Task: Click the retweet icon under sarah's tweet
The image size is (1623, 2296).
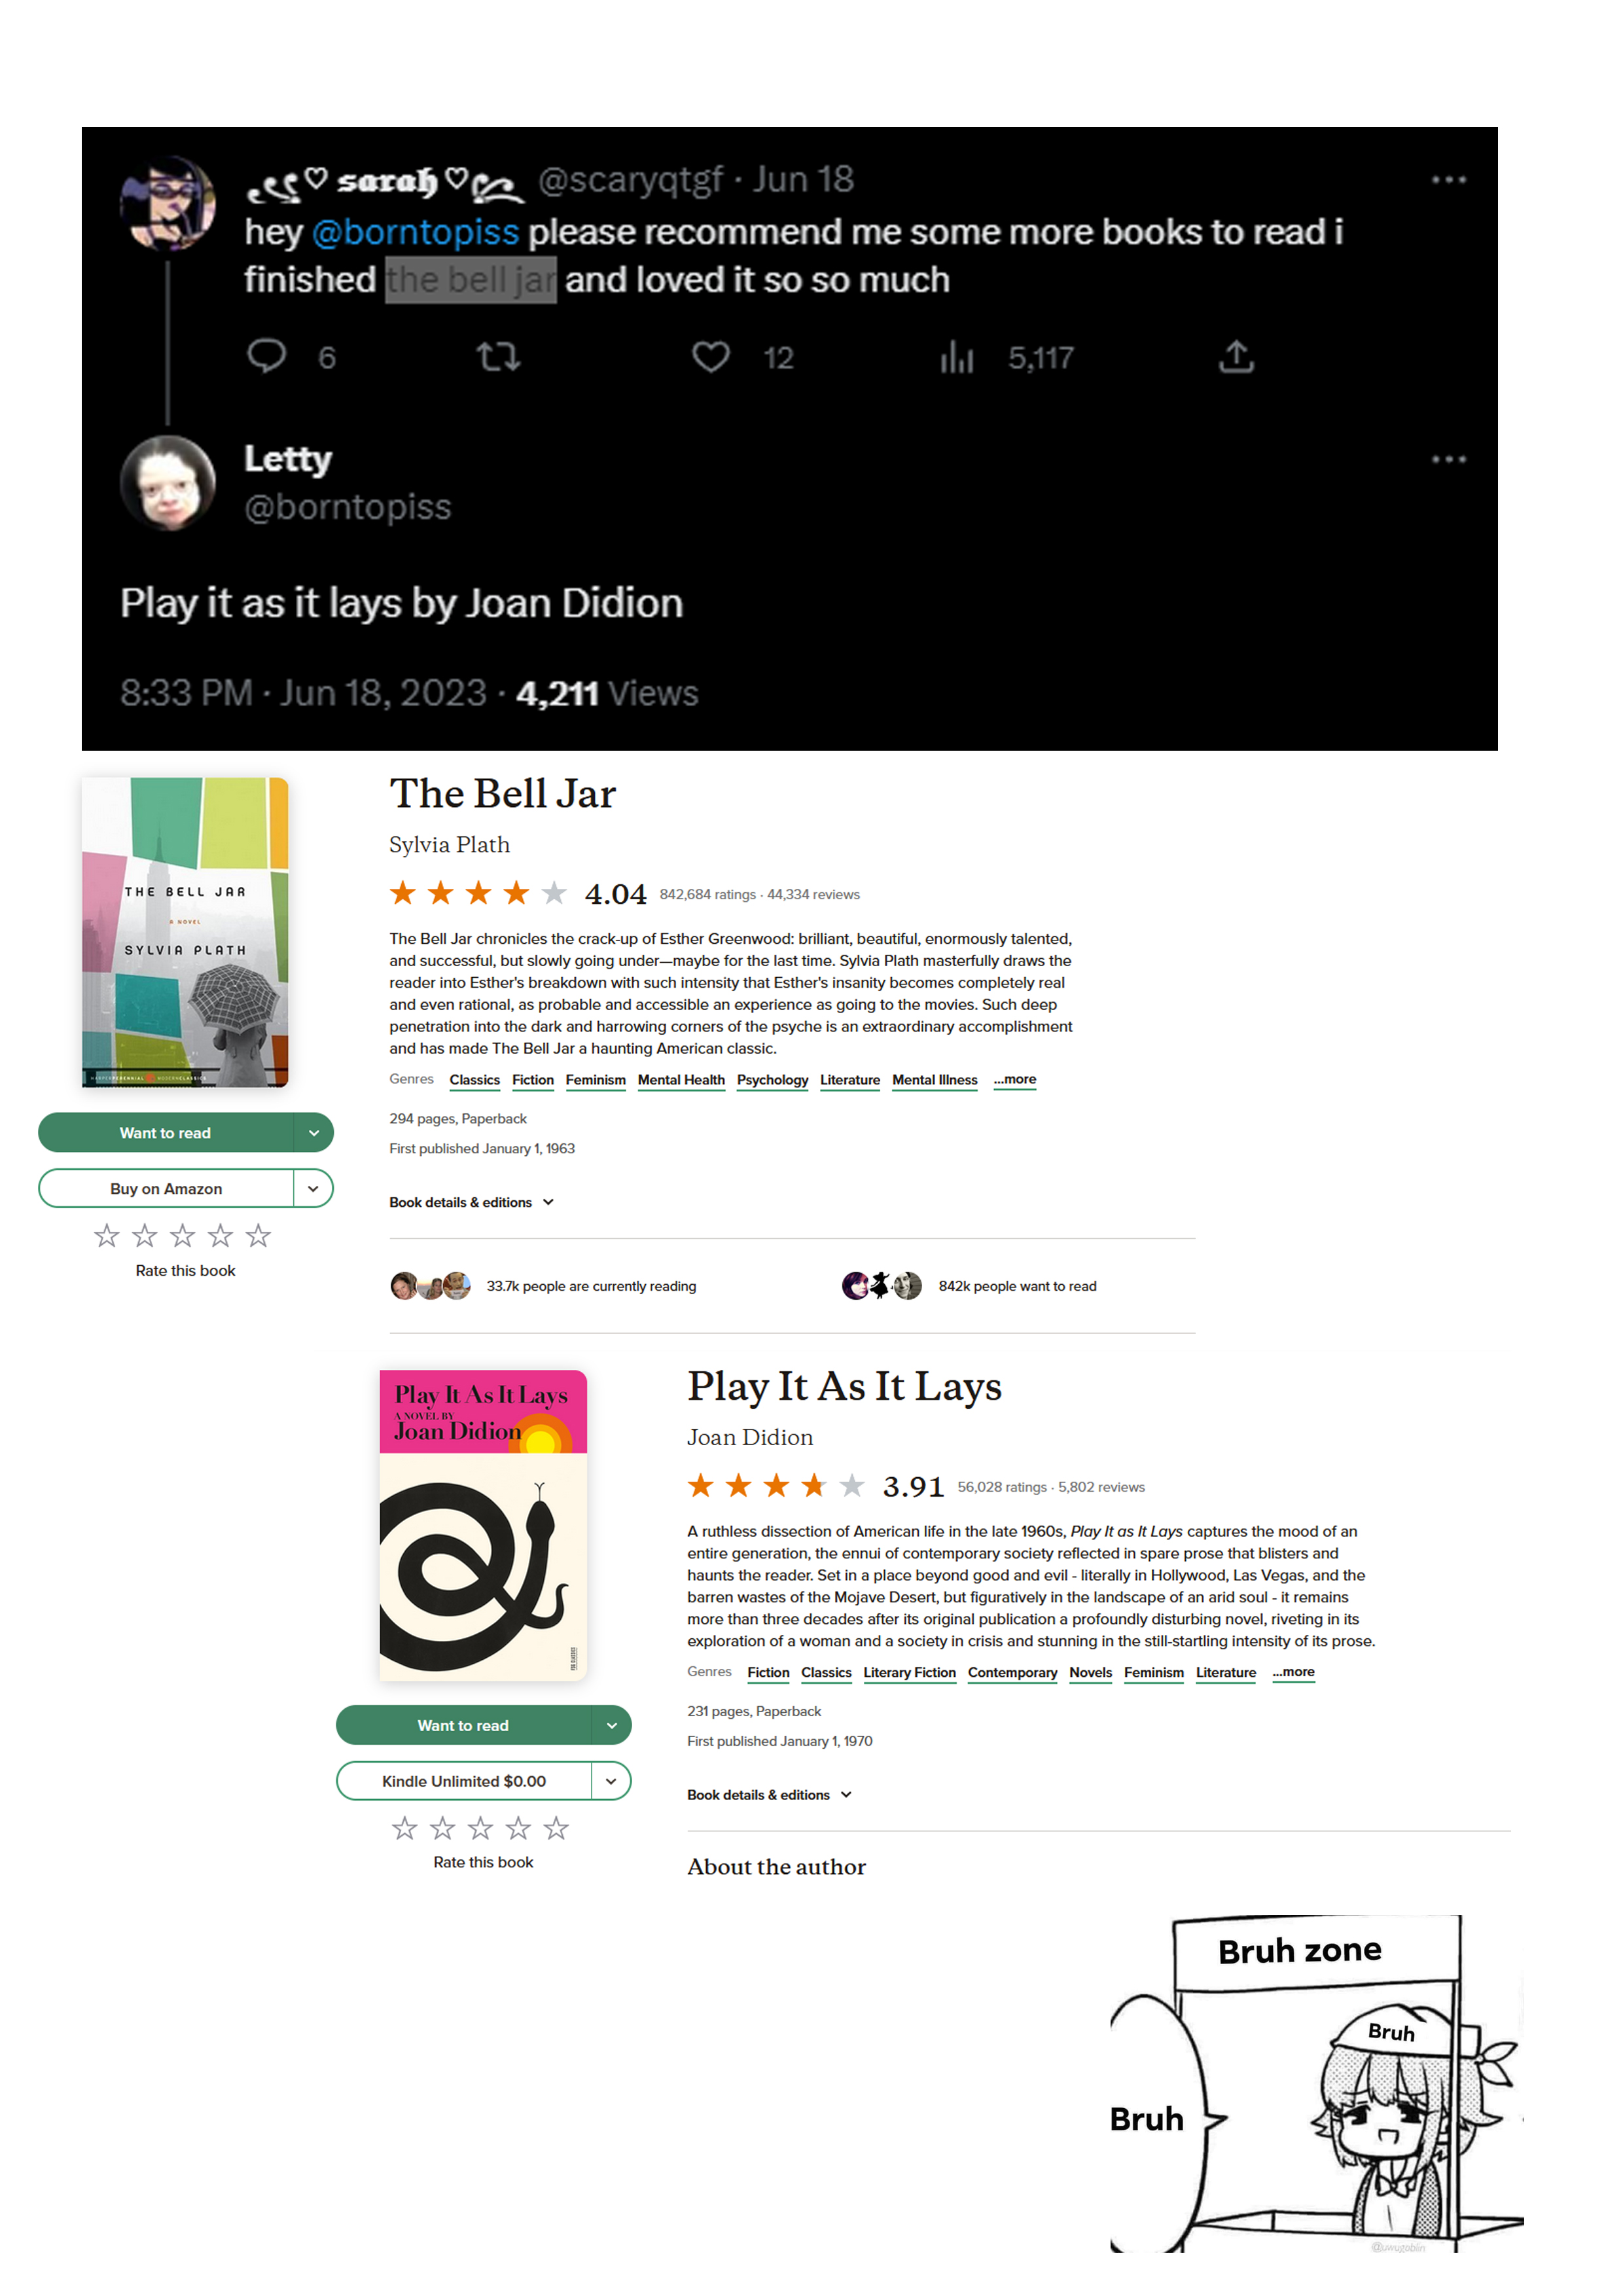Action: pos(498,357)
